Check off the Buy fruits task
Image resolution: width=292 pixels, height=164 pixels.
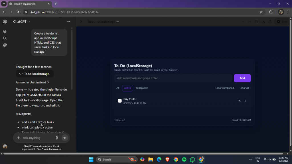coord(120,101)
